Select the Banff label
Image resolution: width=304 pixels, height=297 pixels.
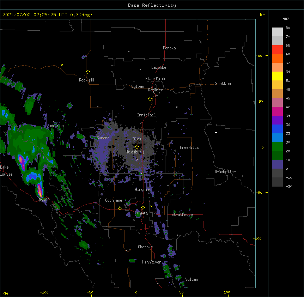pyautogui.click(x=44, y=200)
